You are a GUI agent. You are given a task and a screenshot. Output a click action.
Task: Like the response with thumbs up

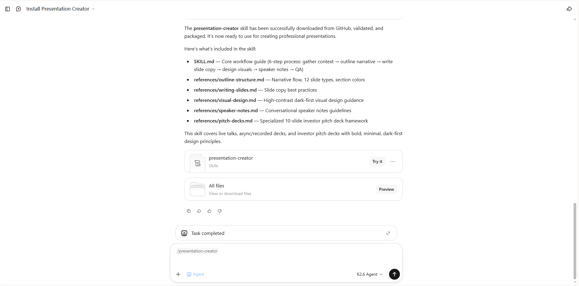pos(209,211)
